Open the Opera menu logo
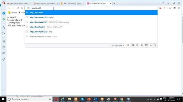The width and height of the screenshot is (183, 102). [x=4, y=3]
